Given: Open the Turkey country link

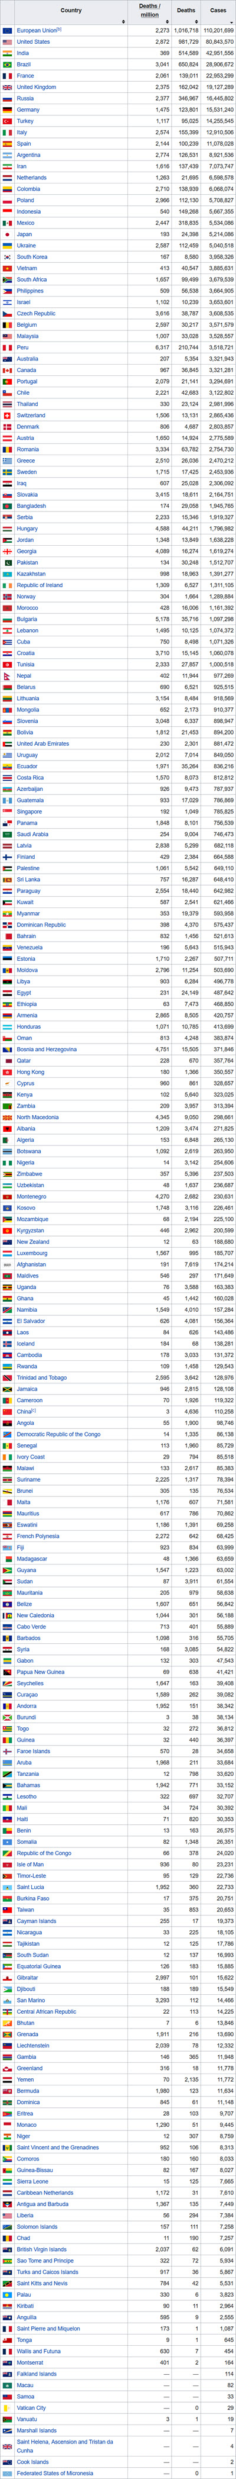Looking at the screenshot, I should (25, 121).
